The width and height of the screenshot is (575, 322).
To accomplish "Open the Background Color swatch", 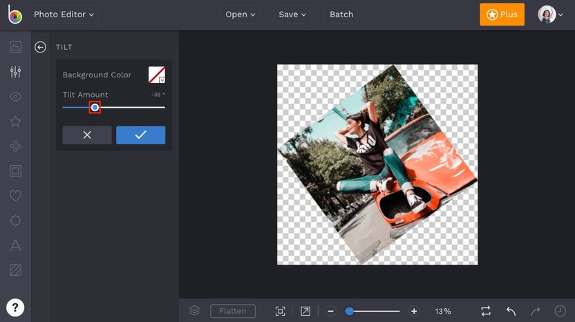I will [x=157, y=75].
